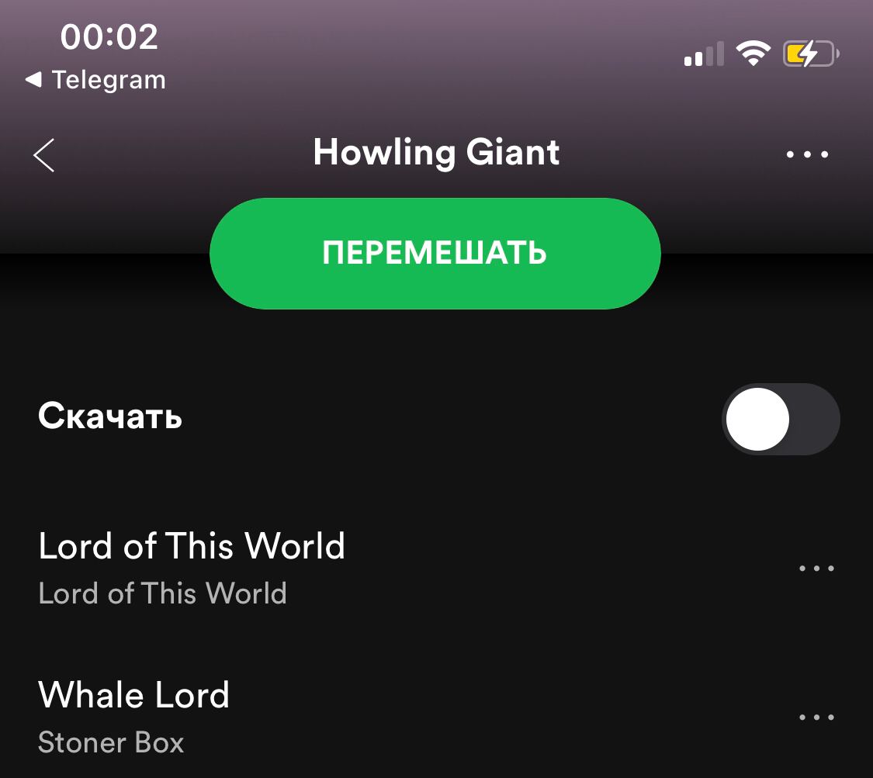Tap the battery charging indicator

pos(811,54)
